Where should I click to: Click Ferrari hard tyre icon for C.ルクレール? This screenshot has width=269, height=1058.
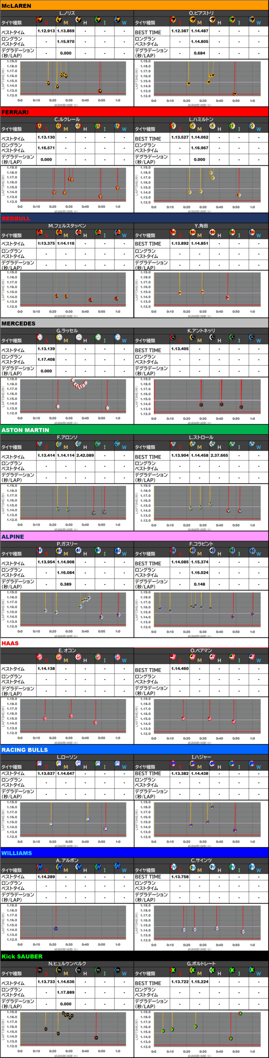point(78,126)
